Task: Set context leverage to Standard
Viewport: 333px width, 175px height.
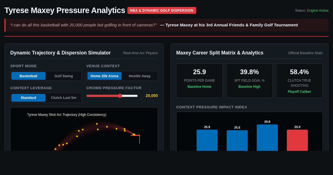Action: coord(28,98)
